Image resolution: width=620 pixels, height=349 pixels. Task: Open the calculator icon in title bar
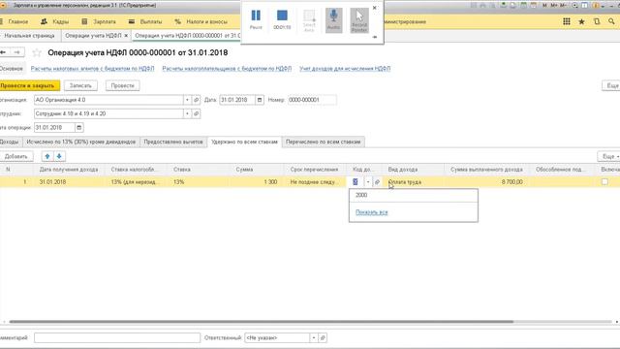tap(523, 6)
